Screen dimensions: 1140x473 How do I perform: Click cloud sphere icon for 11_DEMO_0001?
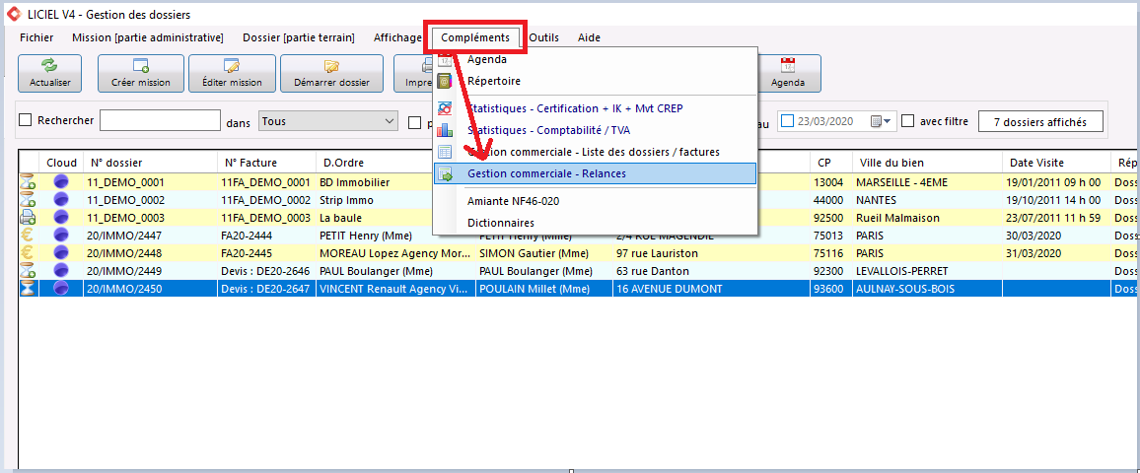61,182
